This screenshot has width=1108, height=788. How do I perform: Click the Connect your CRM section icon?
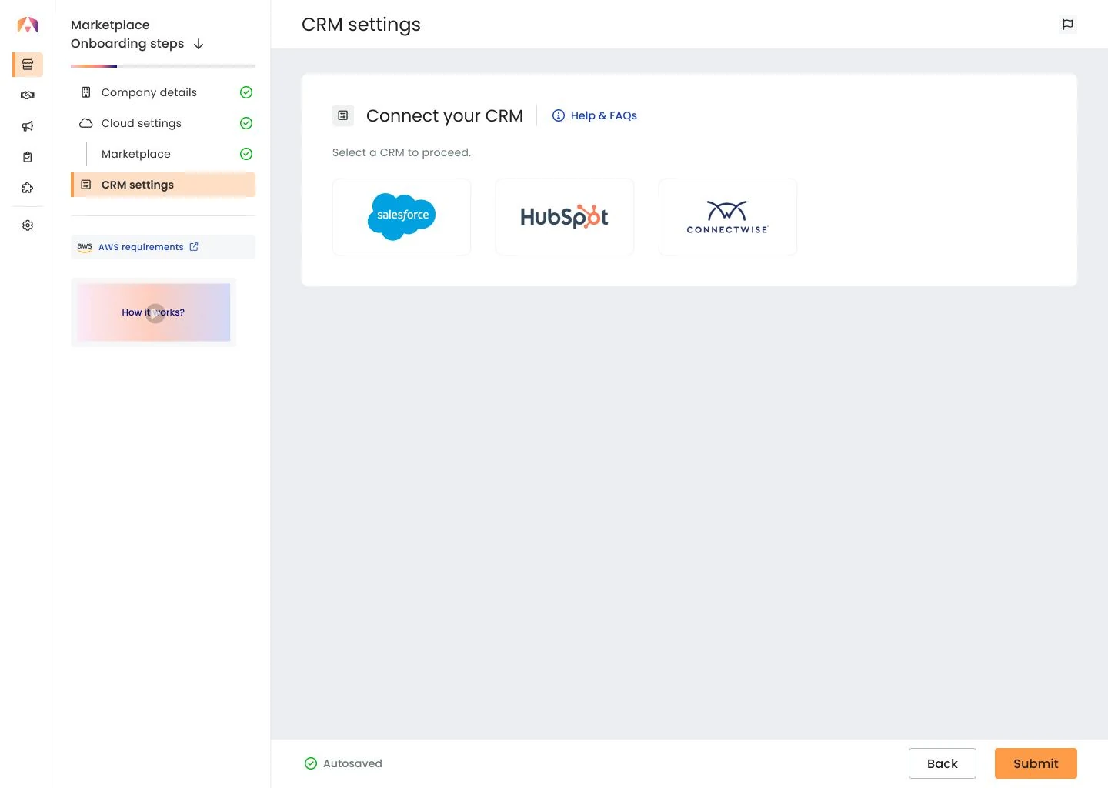343,115
